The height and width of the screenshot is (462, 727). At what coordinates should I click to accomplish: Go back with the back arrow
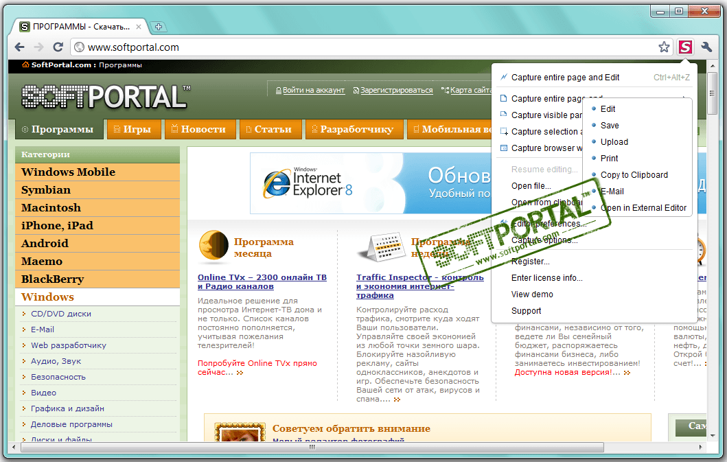tap(19, 47)
